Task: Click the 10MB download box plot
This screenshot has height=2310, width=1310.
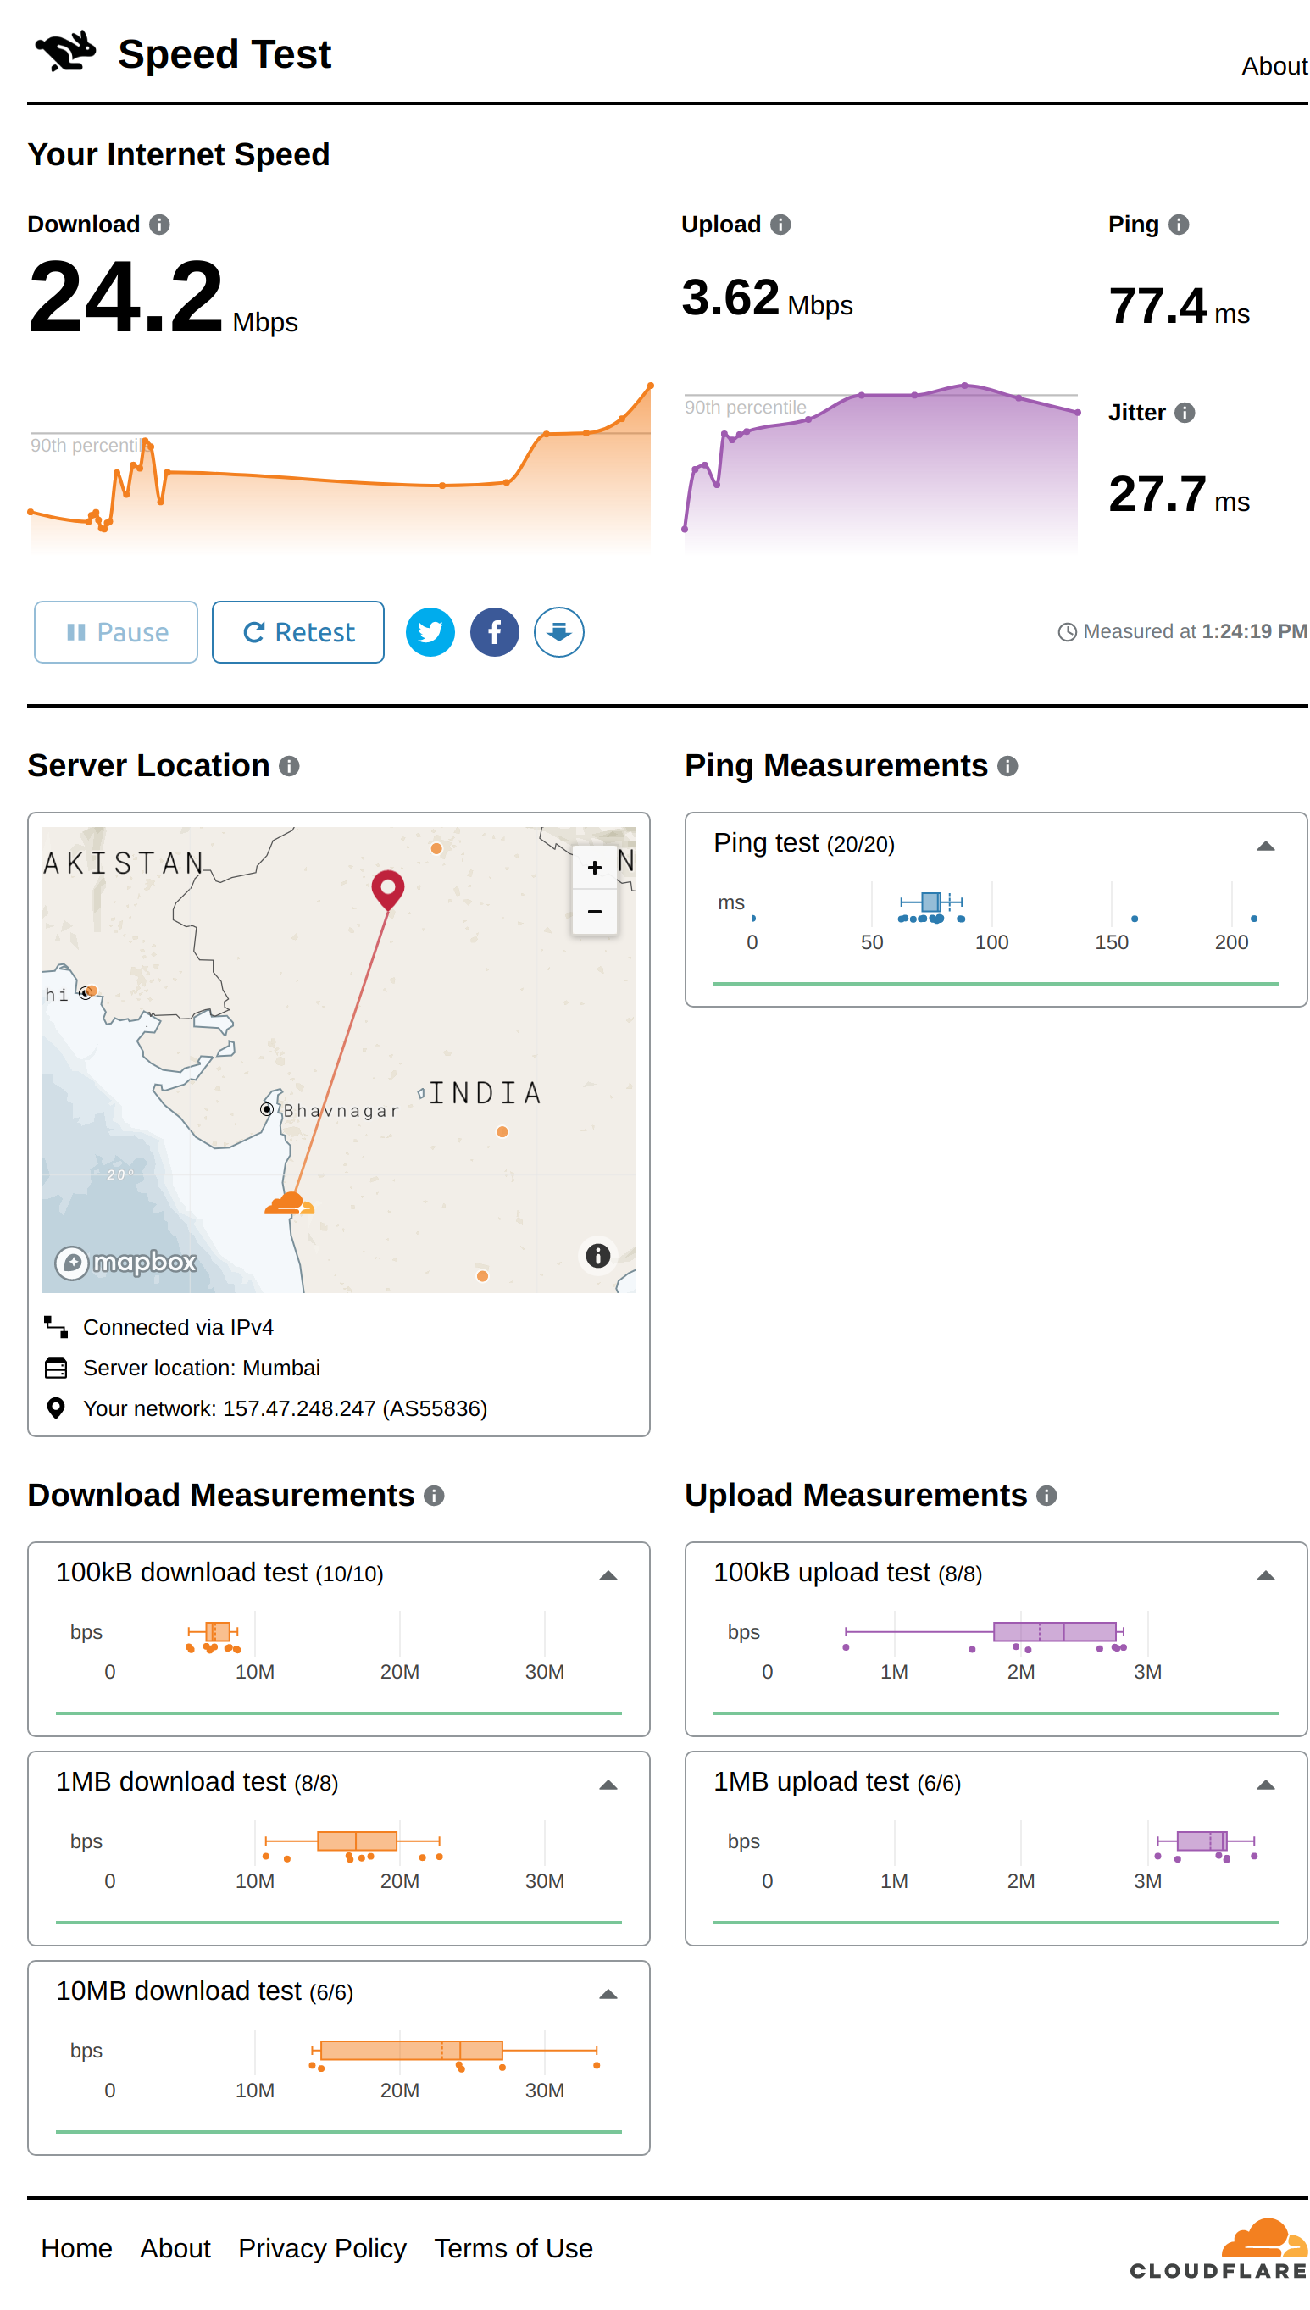Action: point(454,2050)
